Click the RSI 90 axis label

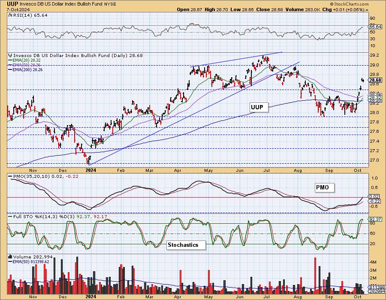[372, 18]
